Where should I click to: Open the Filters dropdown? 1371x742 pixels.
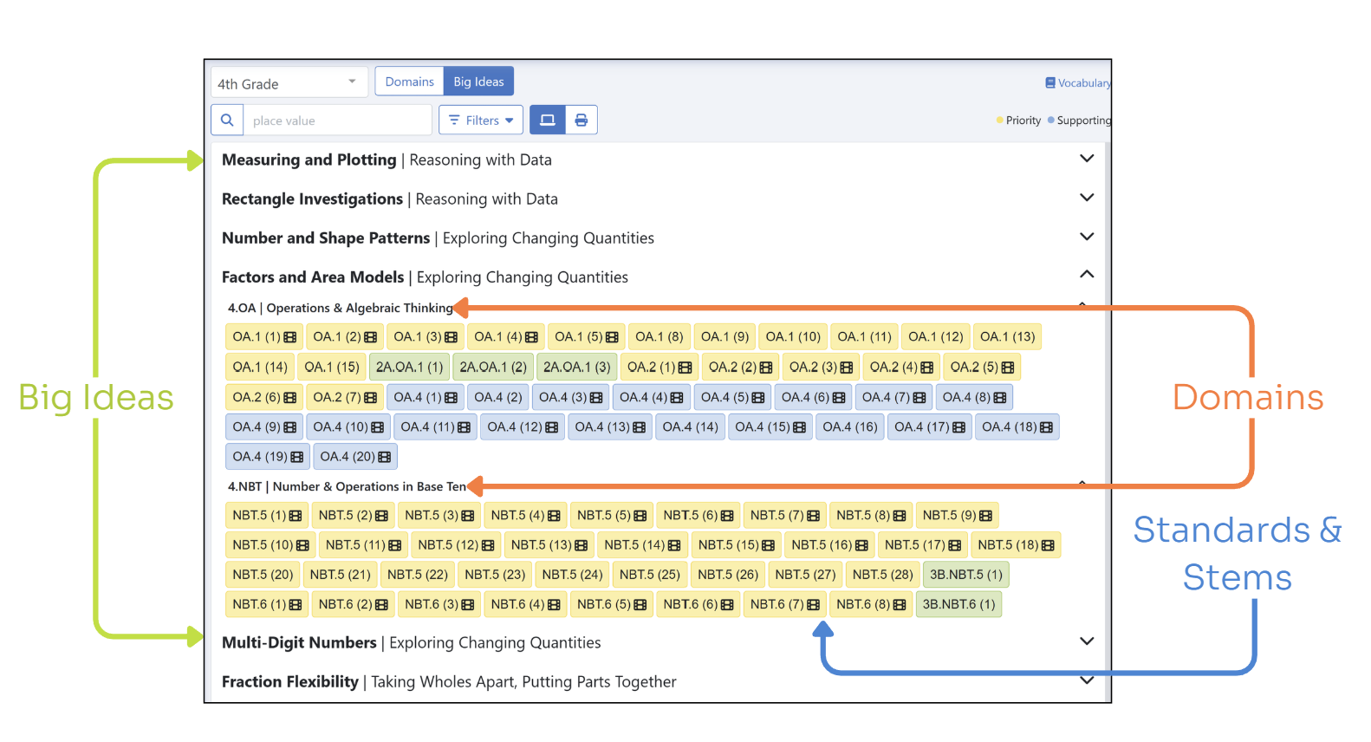pyautogui.click(x=481, y=120)
